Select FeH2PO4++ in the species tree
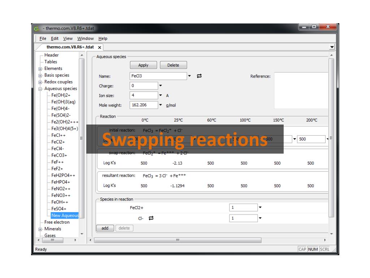The width and height of the screenshot is (370, 278). click(x=63, y=176)
